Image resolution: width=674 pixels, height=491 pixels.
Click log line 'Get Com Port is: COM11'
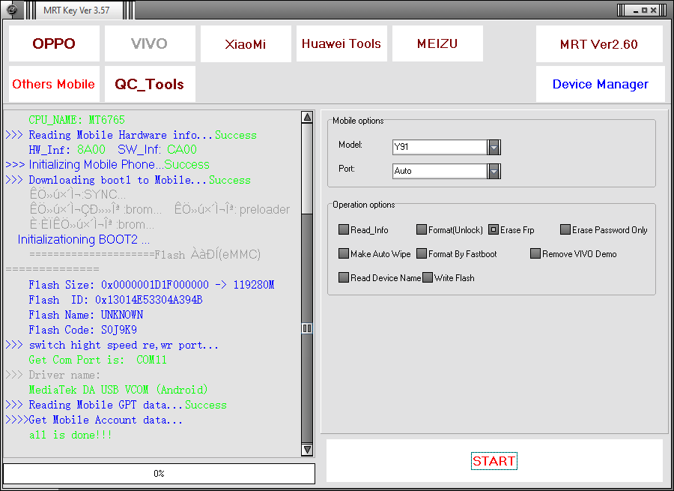point(97,360)
